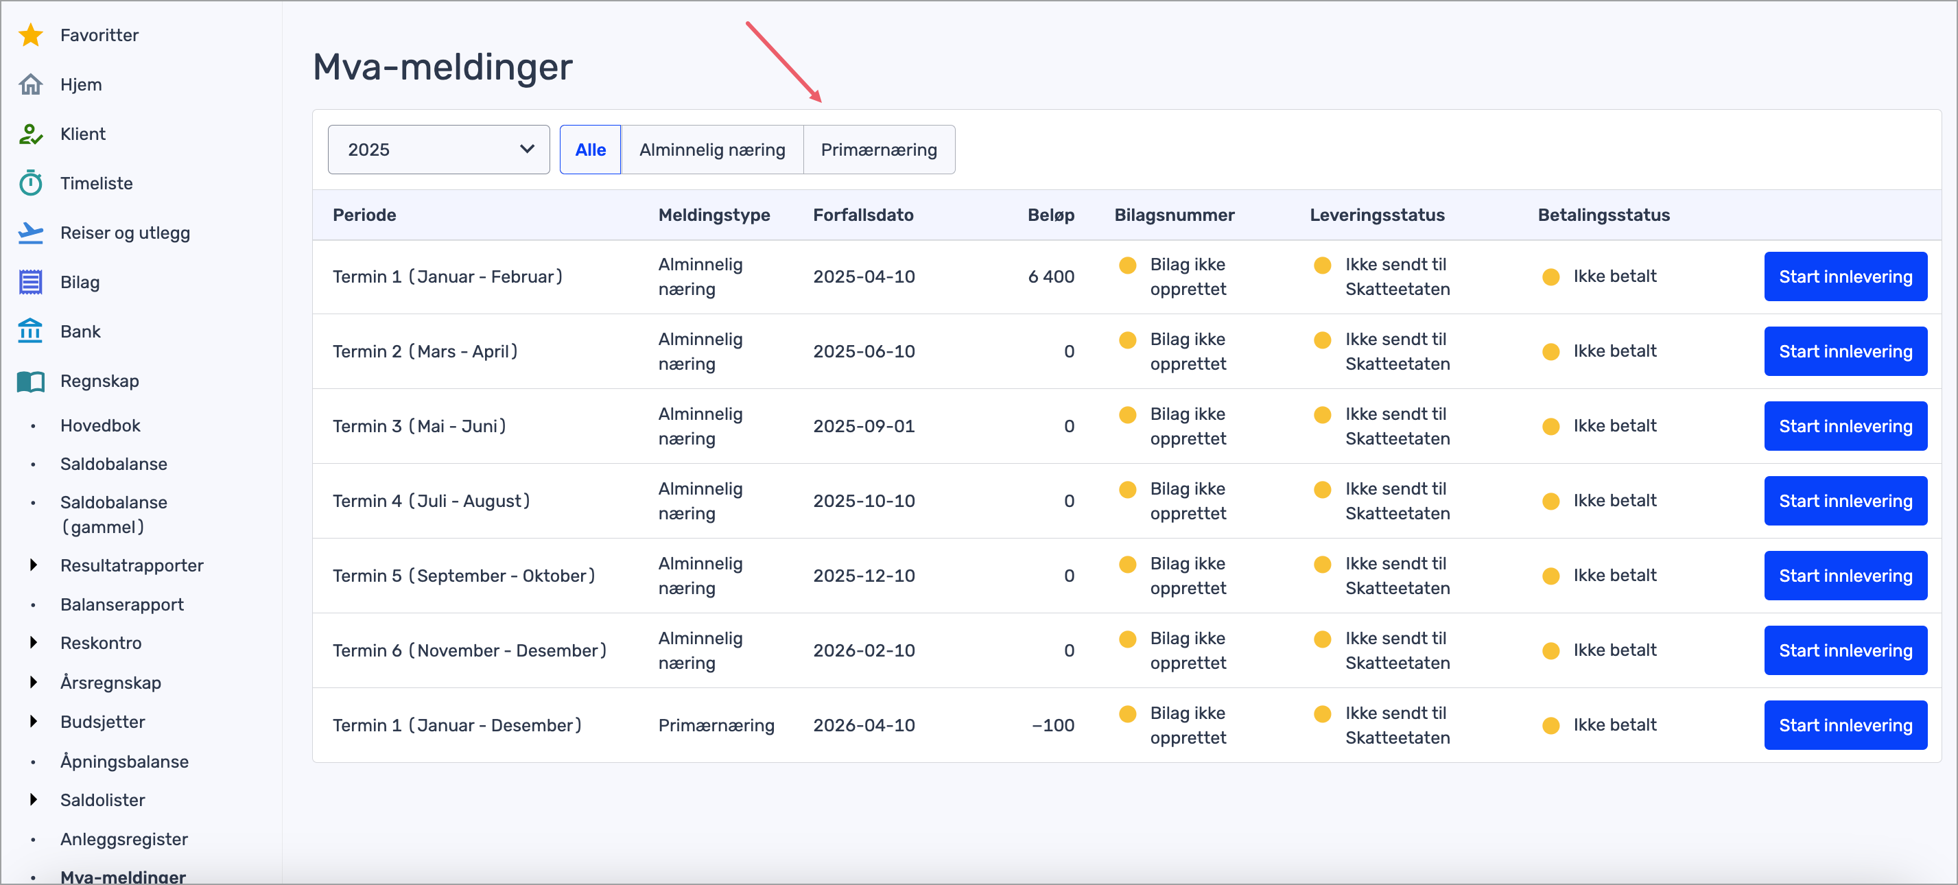The height and width of the screenshot is (885, 1958).
Task: Open Bilag receipt icon
Action: (30, 282)
